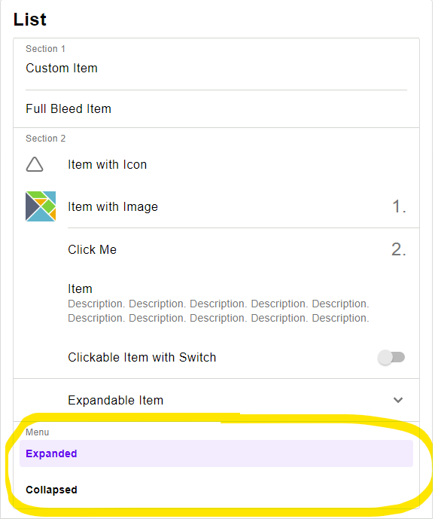The image size is (435, 519).
Task: Click the number 2. badge beside Click Me
Action: [399, 249]
